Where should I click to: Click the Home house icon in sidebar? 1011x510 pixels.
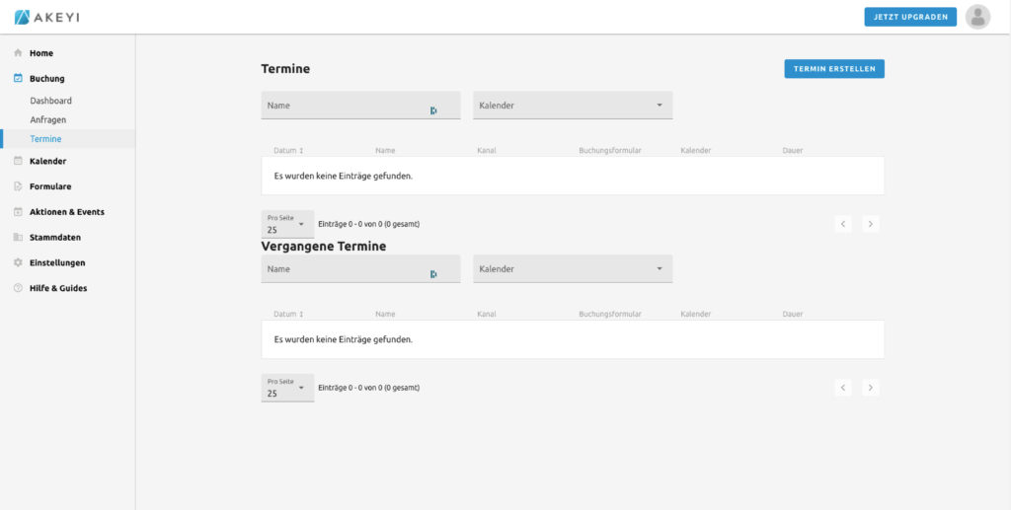[x=18, y=53]
